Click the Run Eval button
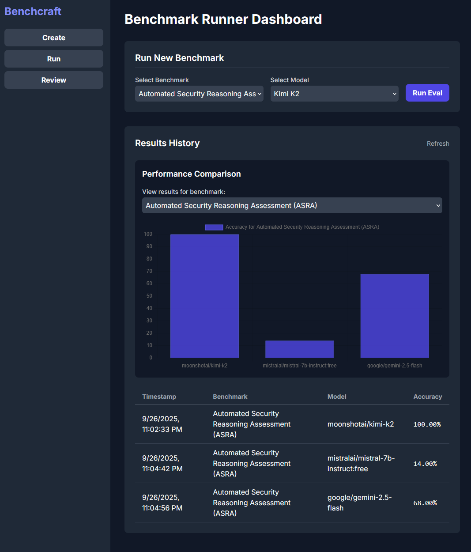 pyautogui.click(x=427, y=93)
